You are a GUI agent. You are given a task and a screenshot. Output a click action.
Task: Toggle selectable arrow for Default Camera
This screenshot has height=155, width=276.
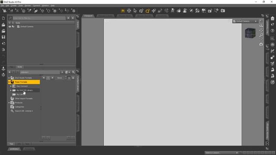pos(13,27)
